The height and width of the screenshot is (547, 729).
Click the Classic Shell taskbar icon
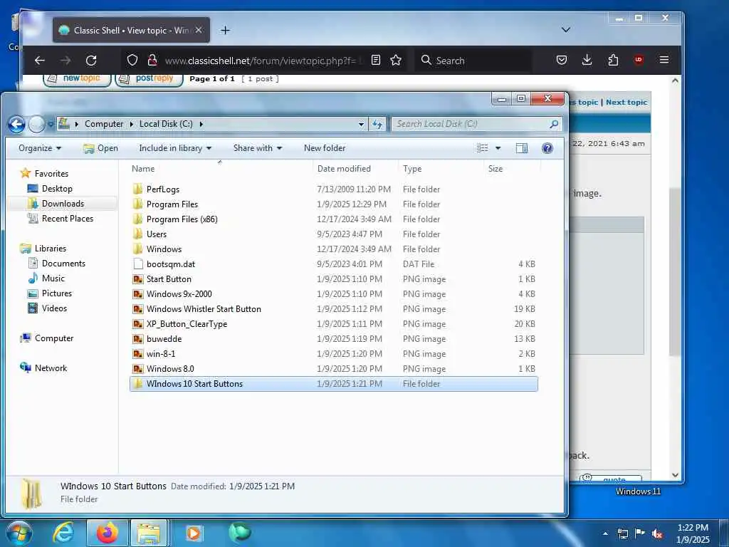pyautogui.click(x=240, y=532)
